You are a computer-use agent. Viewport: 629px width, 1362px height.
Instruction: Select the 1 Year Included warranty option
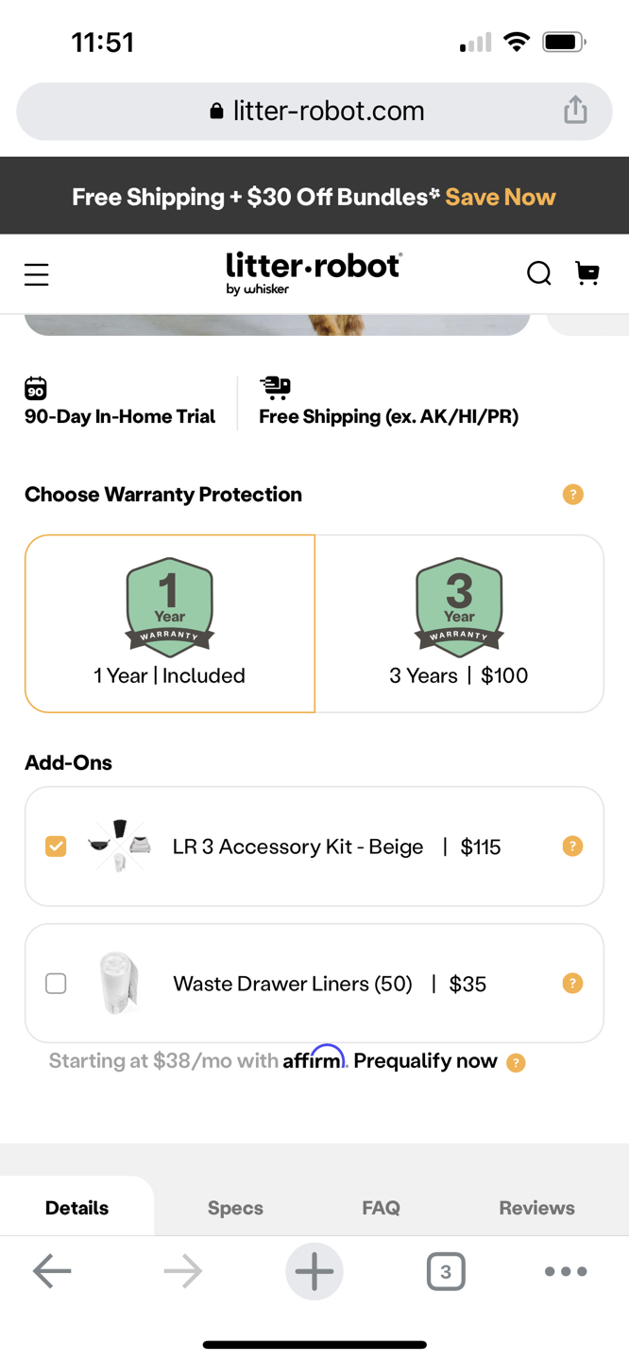click(170, 623)
